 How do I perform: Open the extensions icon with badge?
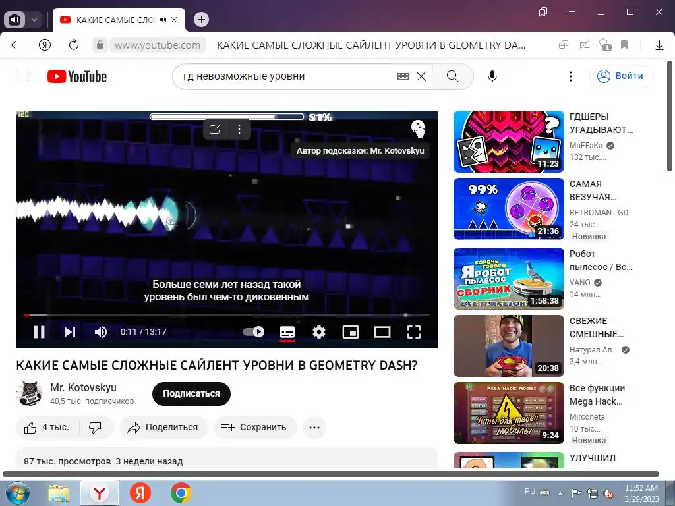[x=605, y=45]
